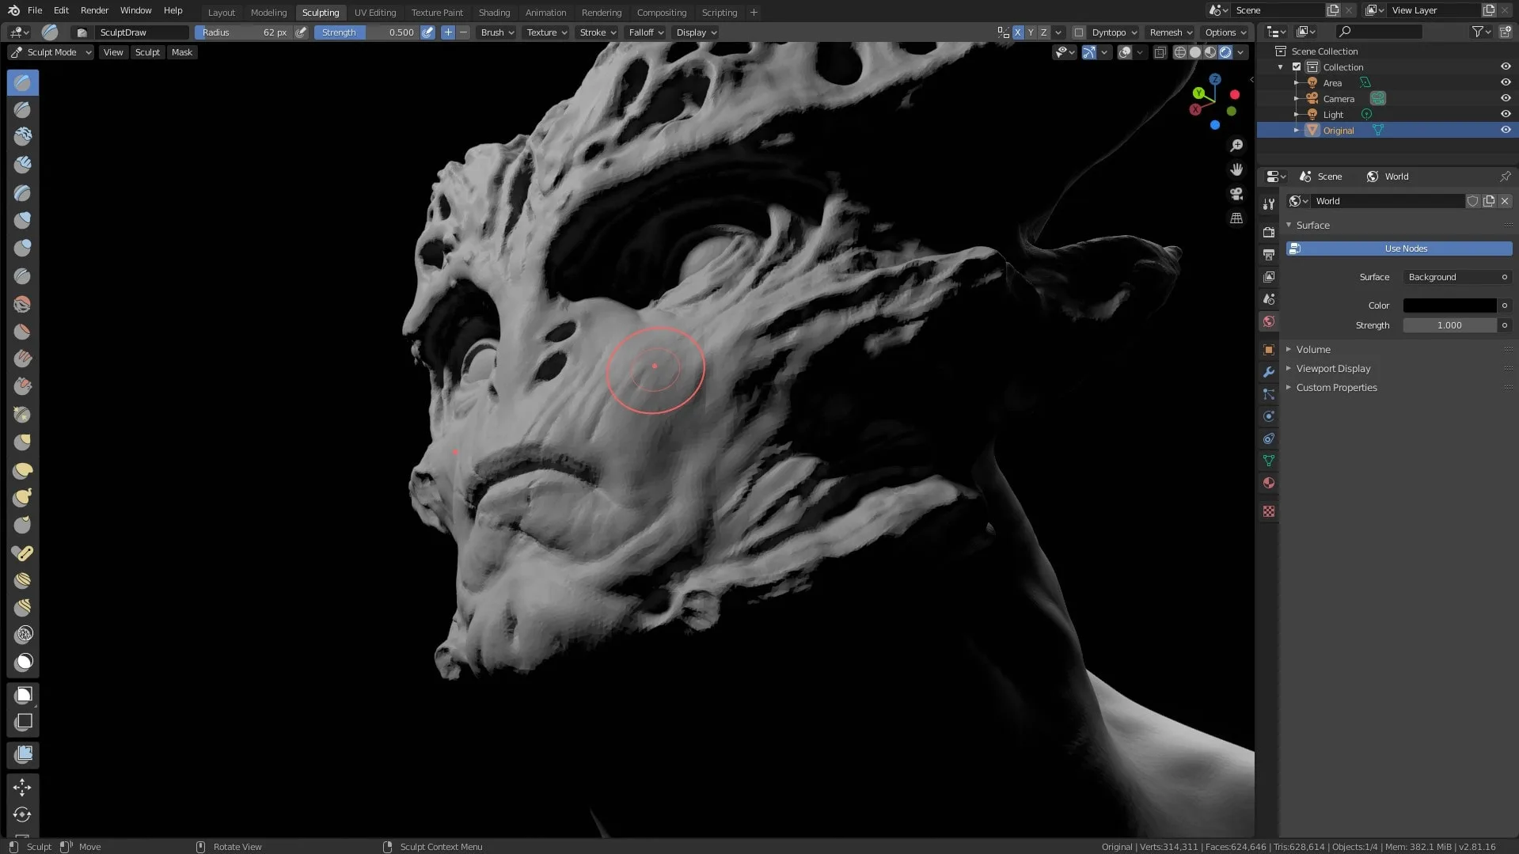Screen dimensions: 1519x854
Task: Click the Strength slider field
Action: click(1449, 325)
